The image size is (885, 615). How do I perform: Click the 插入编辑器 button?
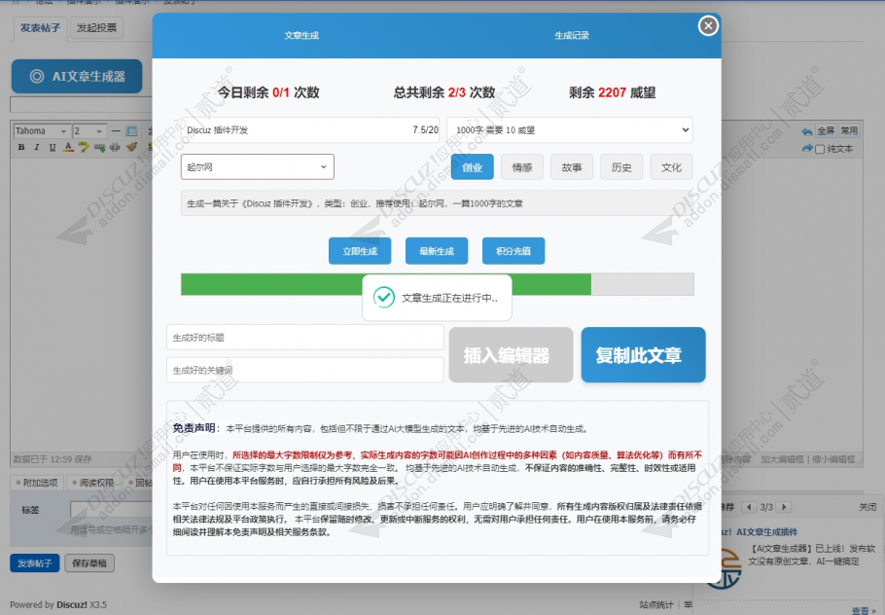511,354
